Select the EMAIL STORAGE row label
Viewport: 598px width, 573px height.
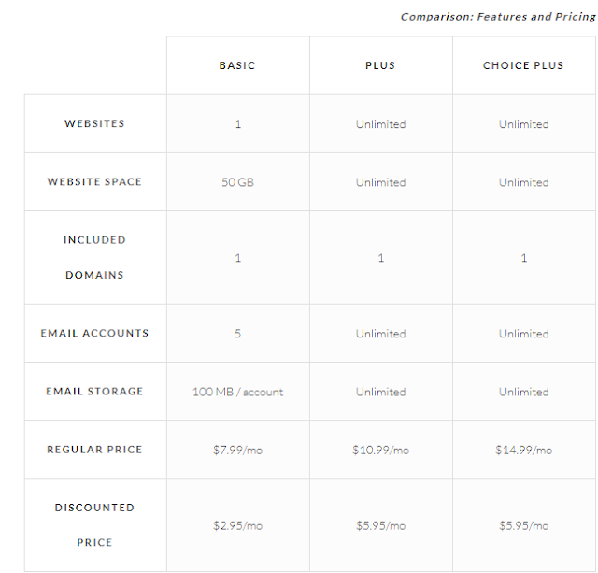94,391
